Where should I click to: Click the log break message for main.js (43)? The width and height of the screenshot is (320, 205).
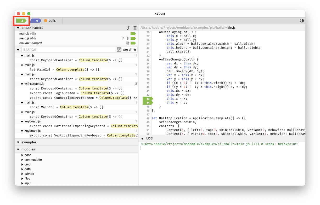pos(219,144)
